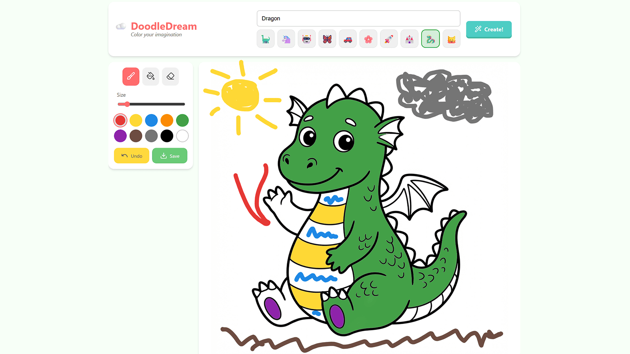Open the cat coloring page
The width and height of the screenshot is (630, 354).
click(451, 39)
